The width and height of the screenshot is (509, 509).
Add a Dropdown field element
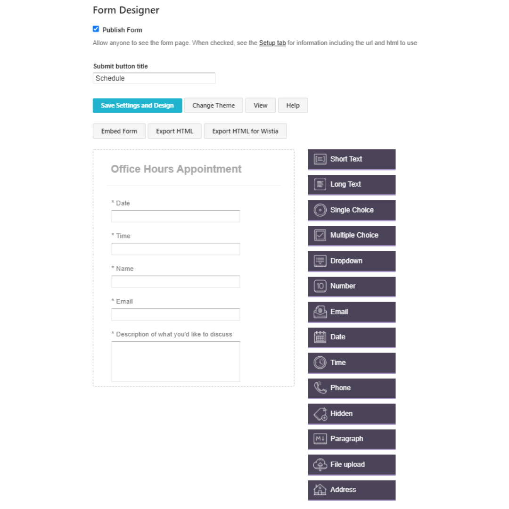coord(352,261)
